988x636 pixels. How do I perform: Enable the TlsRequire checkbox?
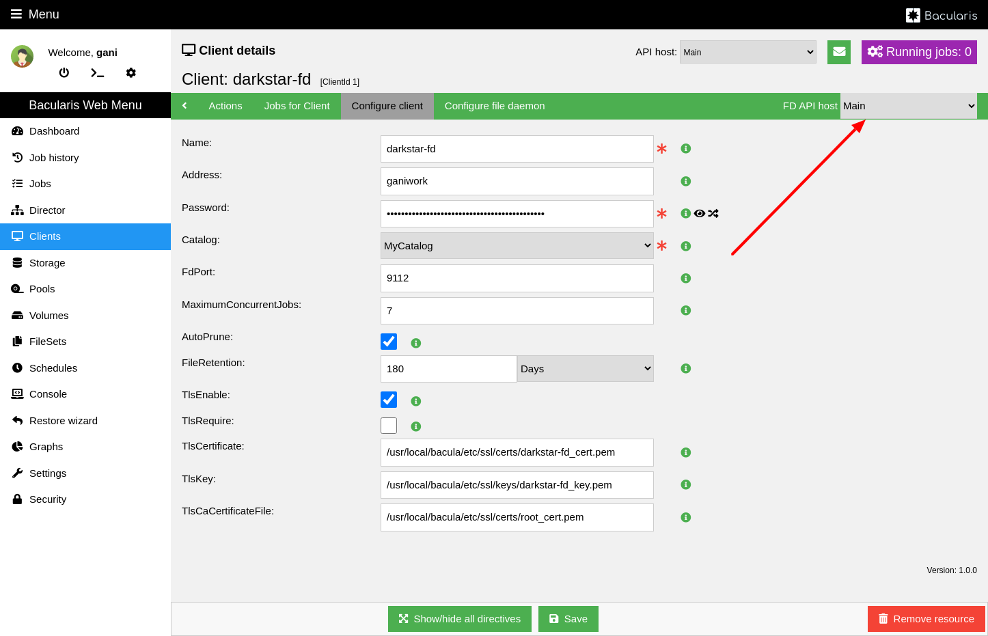(x=389, y=426)
